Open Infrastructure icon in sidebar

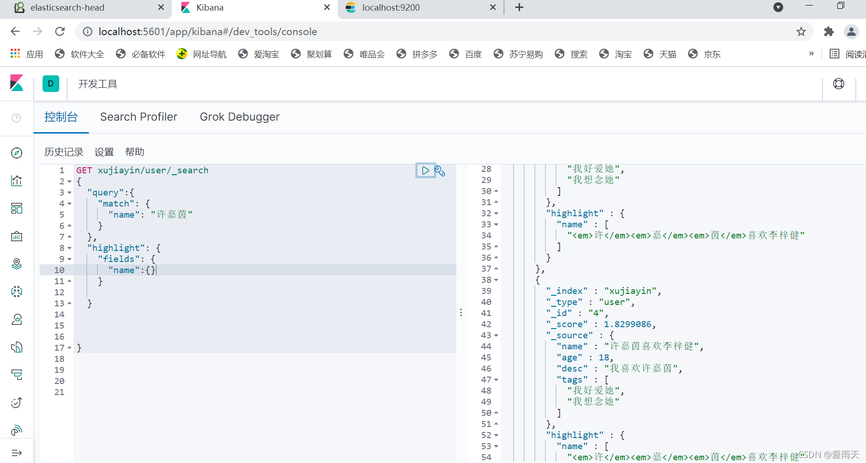click(17, 319)
